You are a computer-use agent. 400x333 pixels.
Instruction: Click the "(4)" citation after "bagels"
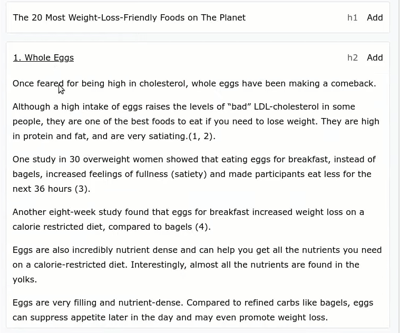tap(203, 227)
